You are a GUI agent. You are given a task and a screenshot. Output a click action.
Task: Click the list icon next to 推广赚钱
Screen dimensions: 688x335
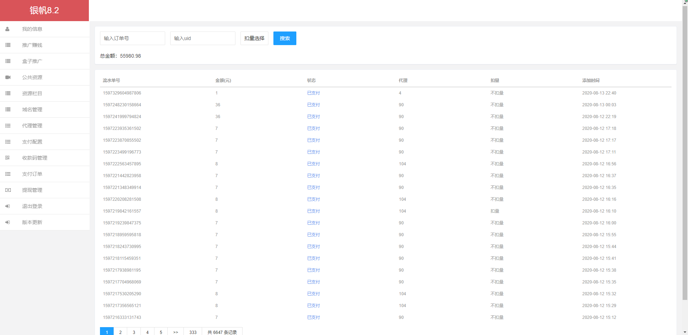pos(8,45)
